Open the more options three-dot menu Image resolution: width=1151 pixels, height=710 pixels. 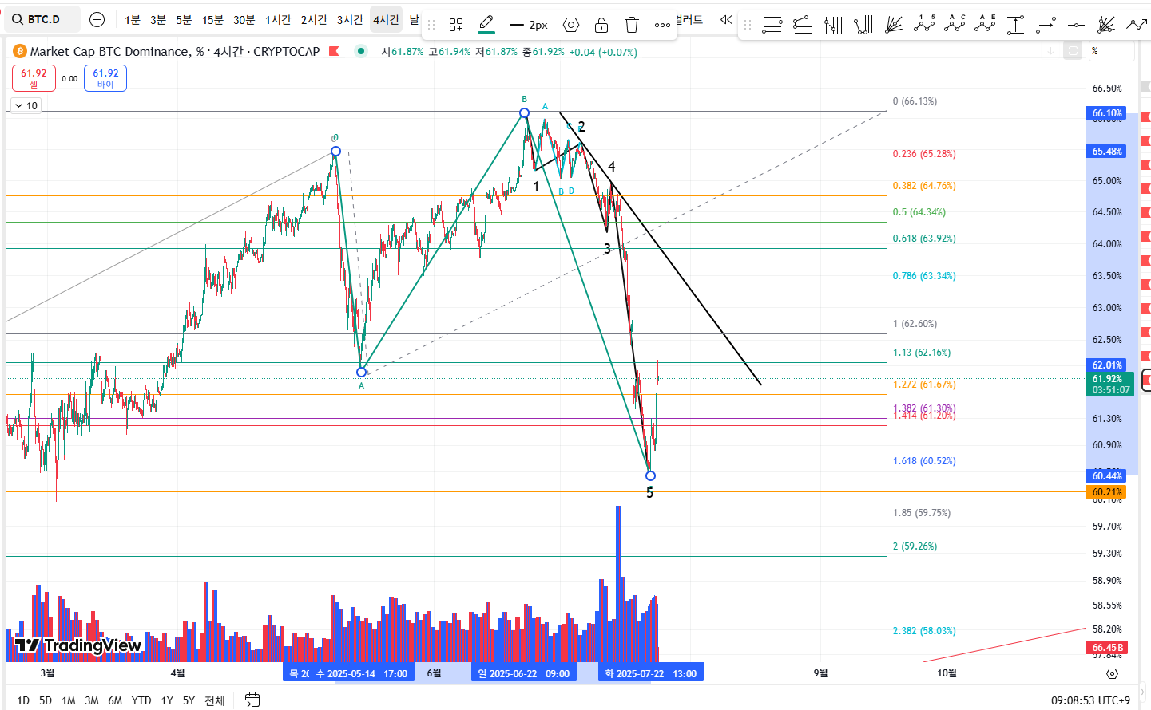tap(662, 25)
